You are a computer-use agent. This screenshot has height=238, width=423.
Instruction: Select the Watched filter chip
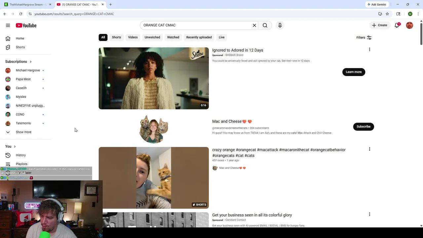tap(173, 37)
